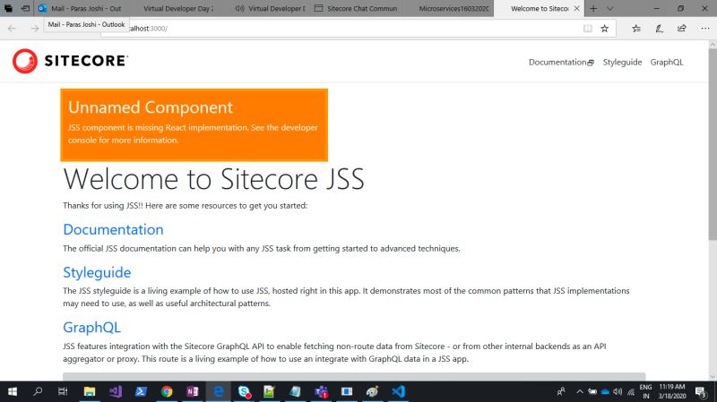Open Windows search from taskbar

[38, 391]
